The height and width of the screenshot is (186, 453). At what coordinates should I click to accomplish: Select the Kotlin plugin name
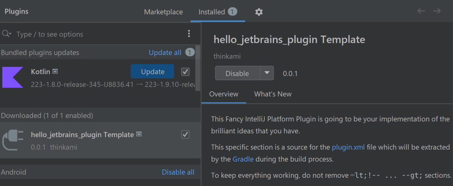pyautogui.click(x=41, y=72)
